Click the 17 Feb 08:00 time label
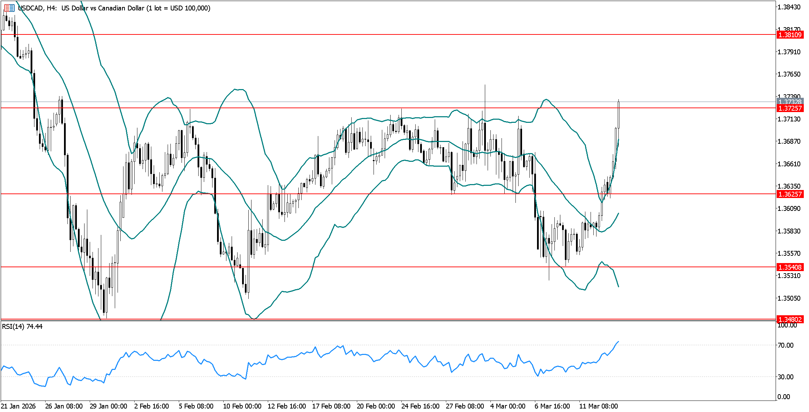 coord(331,406)
